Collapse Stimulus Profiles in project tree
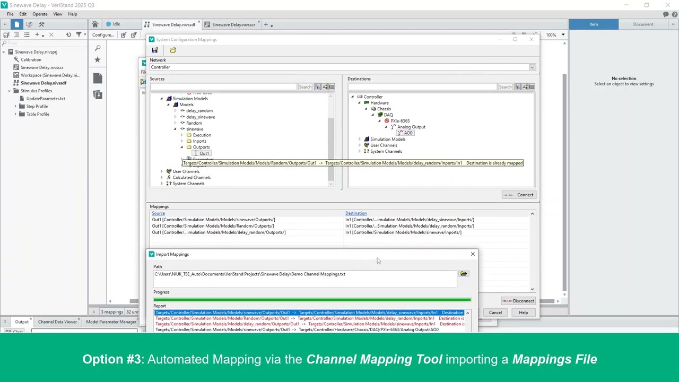The height and width of the screenshot is (382, 679). [9, 91]
